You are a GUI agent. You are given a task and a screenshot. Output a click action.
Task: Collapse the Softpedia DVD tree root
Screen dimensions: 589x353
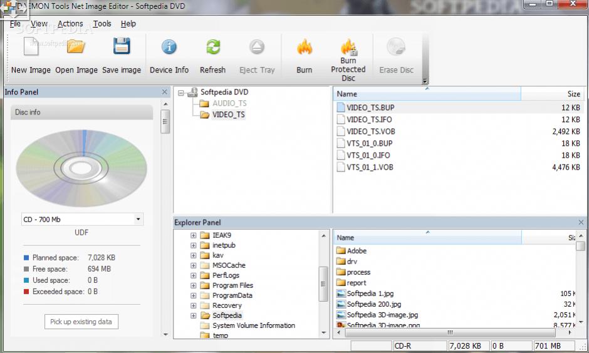[x=181, y=93]
